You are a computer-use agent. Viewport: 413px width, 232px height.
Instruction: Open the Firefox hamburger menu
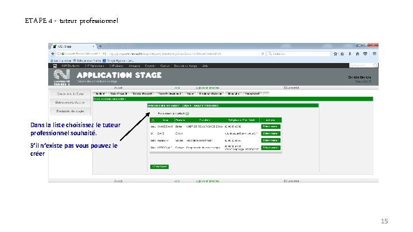coord(374,54)
